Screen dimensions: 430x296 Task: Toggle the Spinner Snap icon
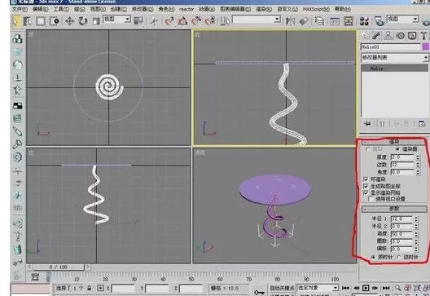click(x=210, y=21)
